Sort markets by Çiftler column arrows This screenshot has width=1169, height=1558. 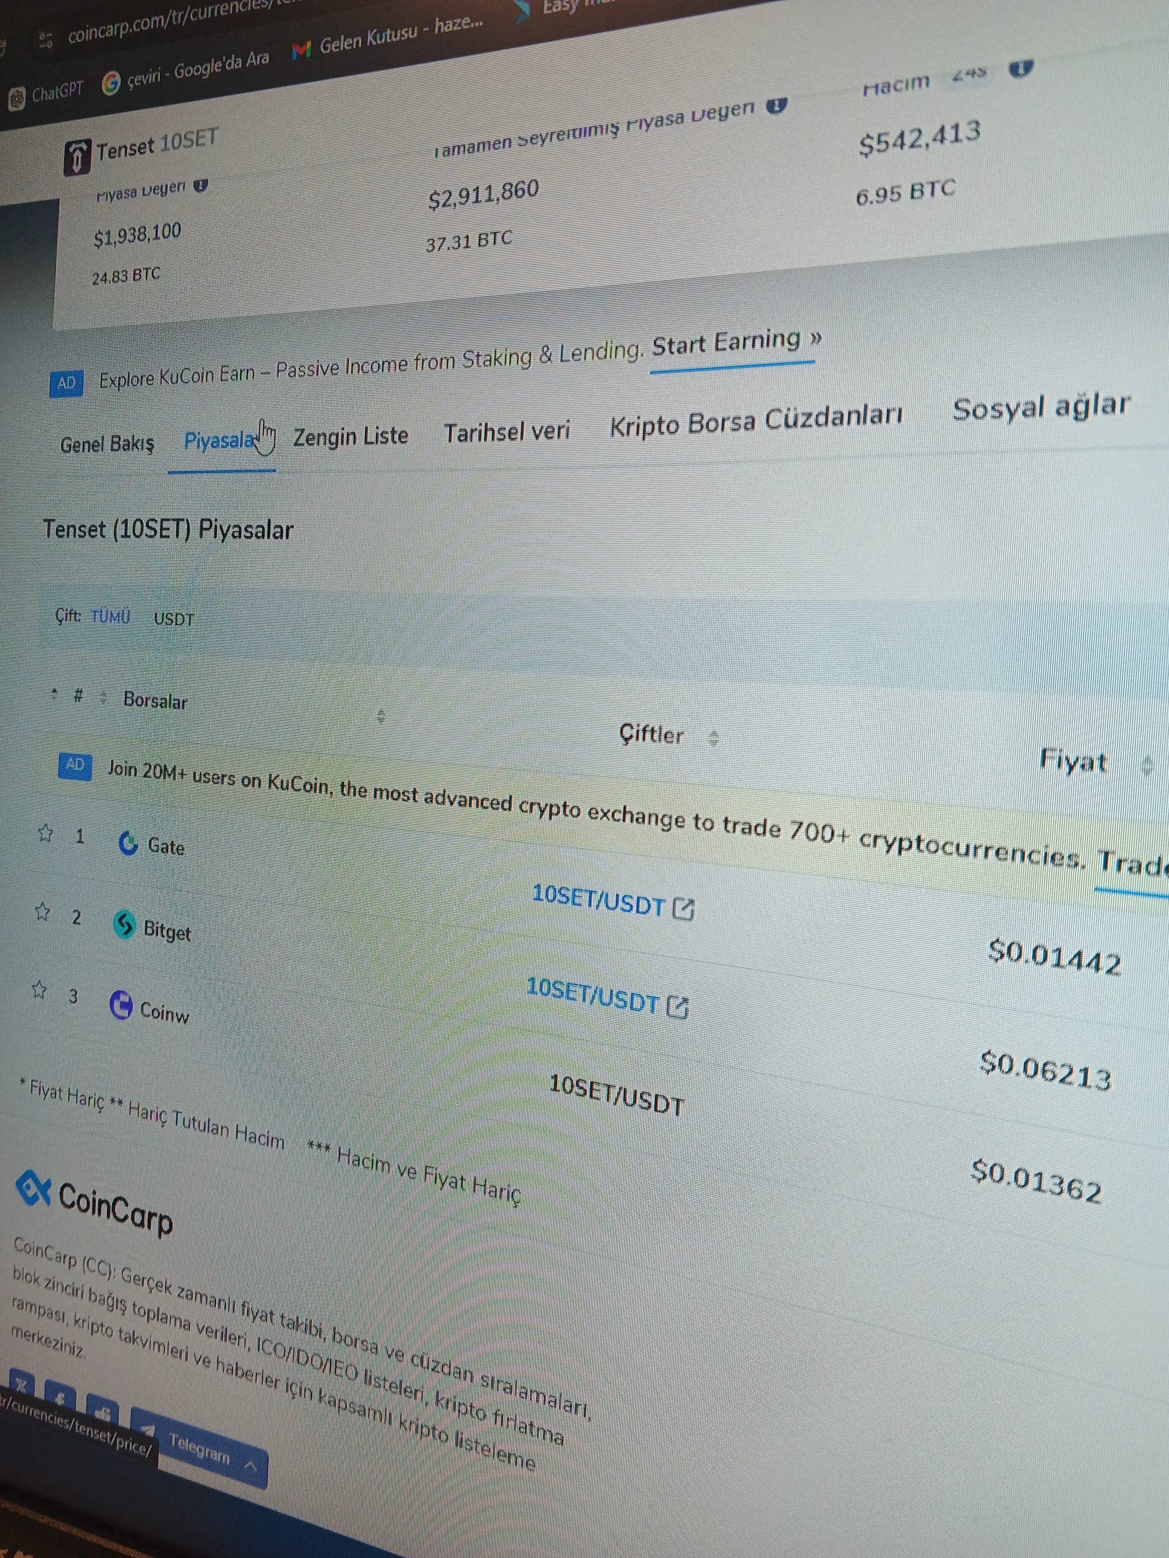click(714, 738)
